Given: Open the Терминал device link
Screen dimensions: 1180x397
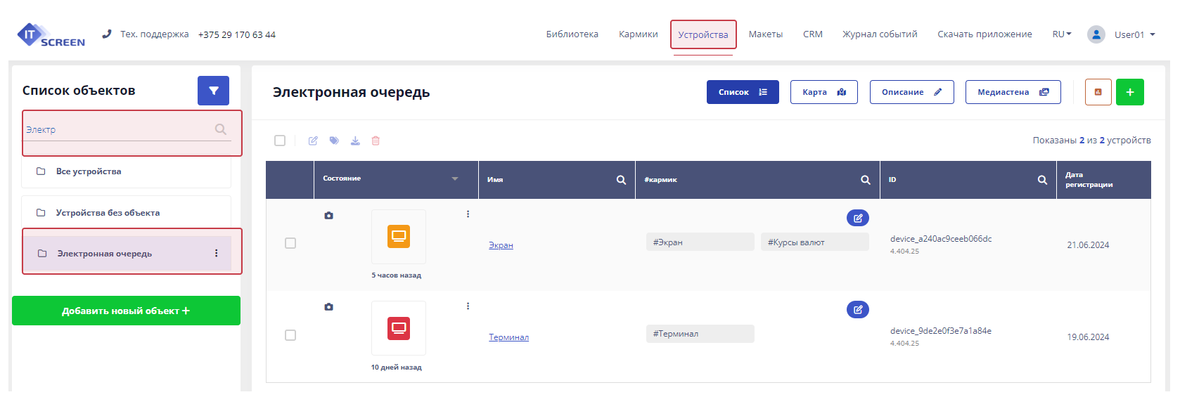Looking at the screenshot, I should click(508, 337).
